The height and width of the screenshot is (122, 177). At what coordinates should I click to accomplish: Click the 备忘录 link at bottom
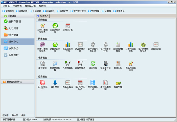click(15, 115)
